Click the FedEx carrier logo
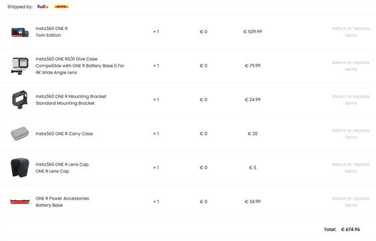Screen dimensions: 376x241 (43, 7)
